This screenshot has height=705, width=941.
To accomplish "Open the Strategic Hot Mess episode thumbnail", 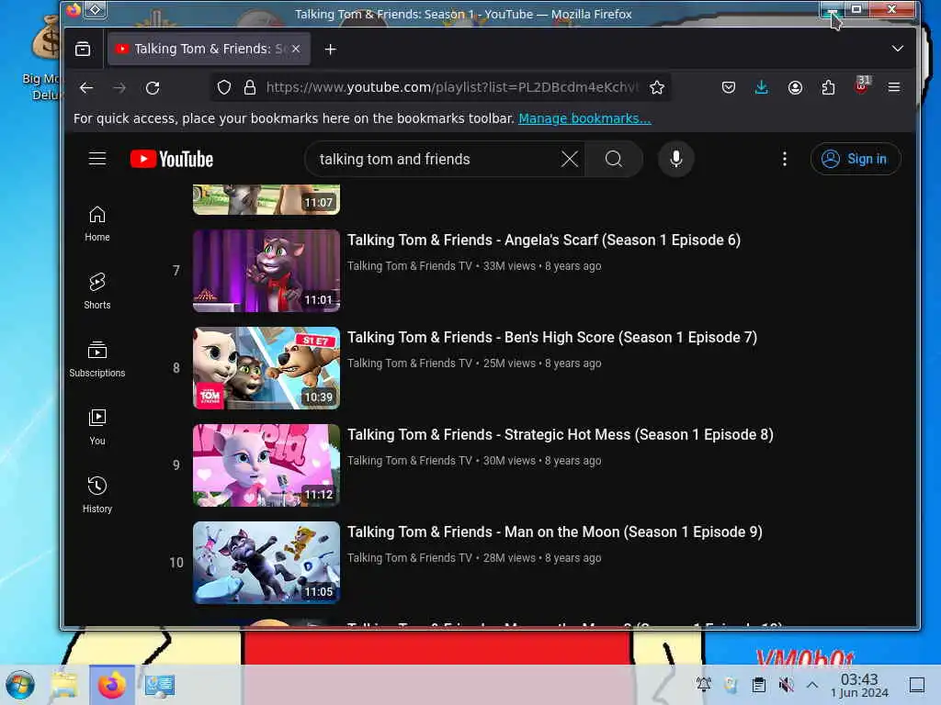I will [x=266, y=465].
